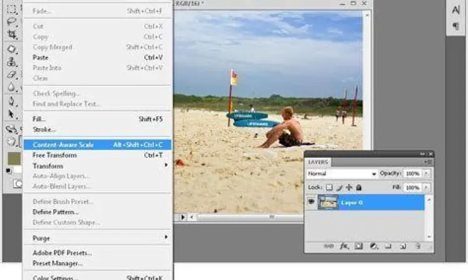This screenshot has height=280, width=468.
Task: Click the document vertical scroll-up arrow
Action: click(367, 15)
